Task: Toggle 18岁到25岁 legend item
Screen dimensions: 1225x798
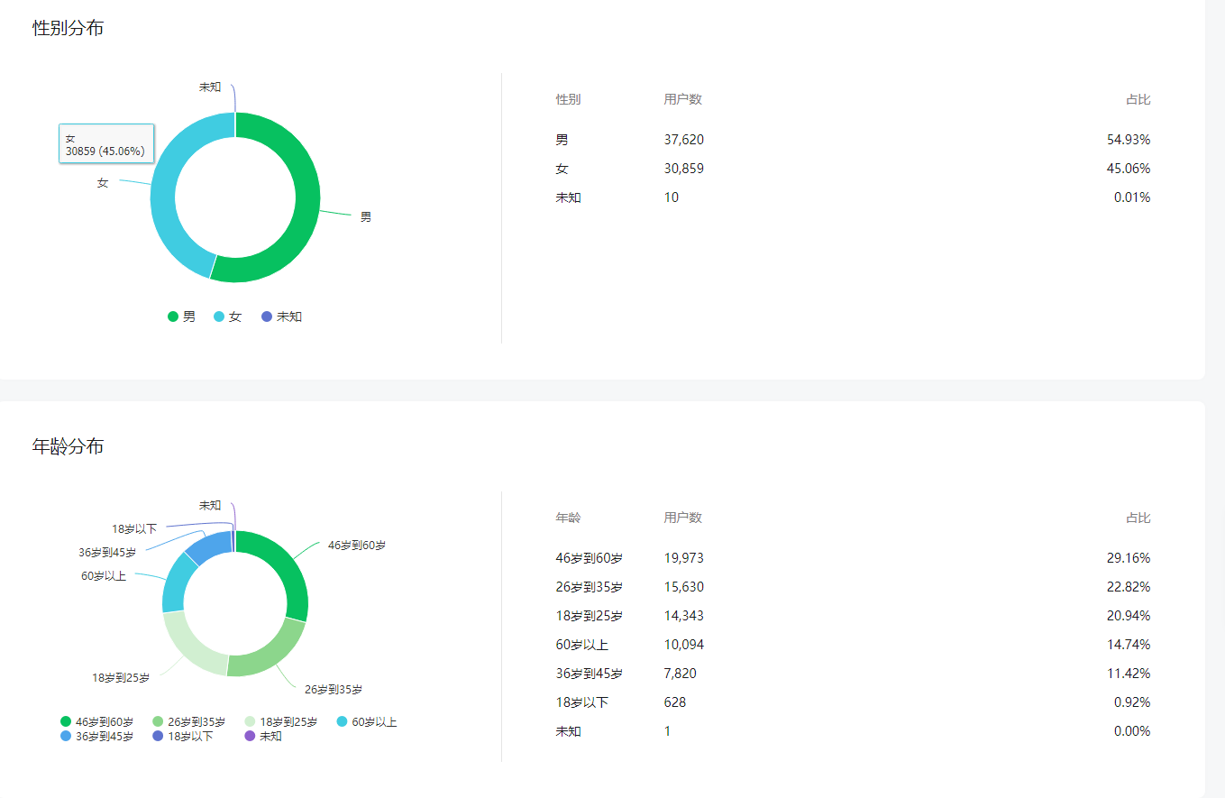Action: (280, 721)
